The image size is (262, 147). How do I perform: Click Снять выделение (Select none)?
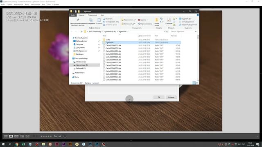point(187,22)
